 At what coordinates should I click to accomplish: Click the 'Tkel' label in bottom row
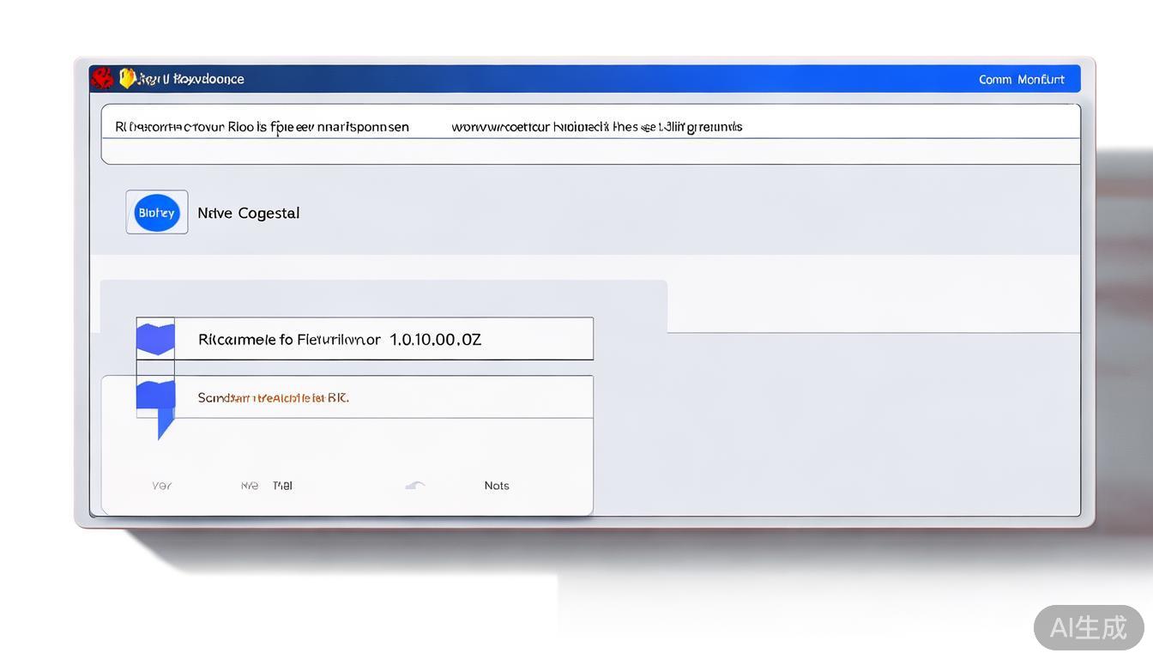click(282, 486)
